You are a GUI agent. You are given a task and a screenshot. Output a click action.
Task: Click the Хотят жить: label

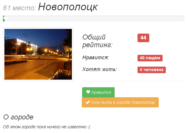point(100,69)
